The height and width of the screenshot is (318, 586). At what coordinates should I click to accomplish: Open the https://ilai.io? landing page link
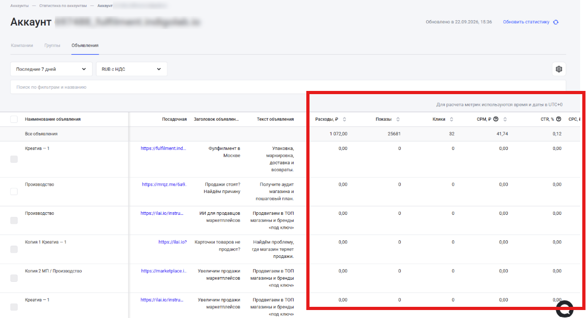(x=172, y=242)
